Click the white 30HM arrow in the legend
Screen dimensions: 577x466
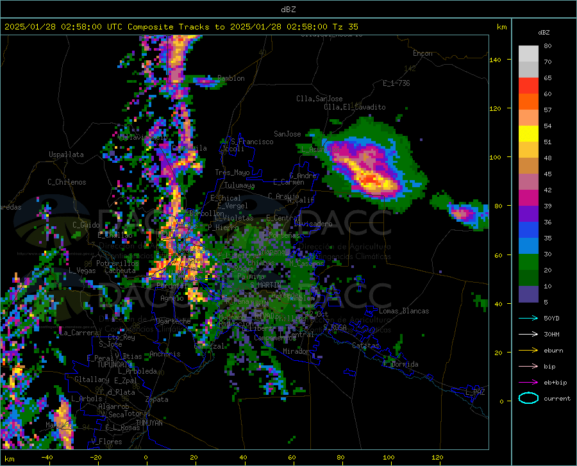point(528,334)
